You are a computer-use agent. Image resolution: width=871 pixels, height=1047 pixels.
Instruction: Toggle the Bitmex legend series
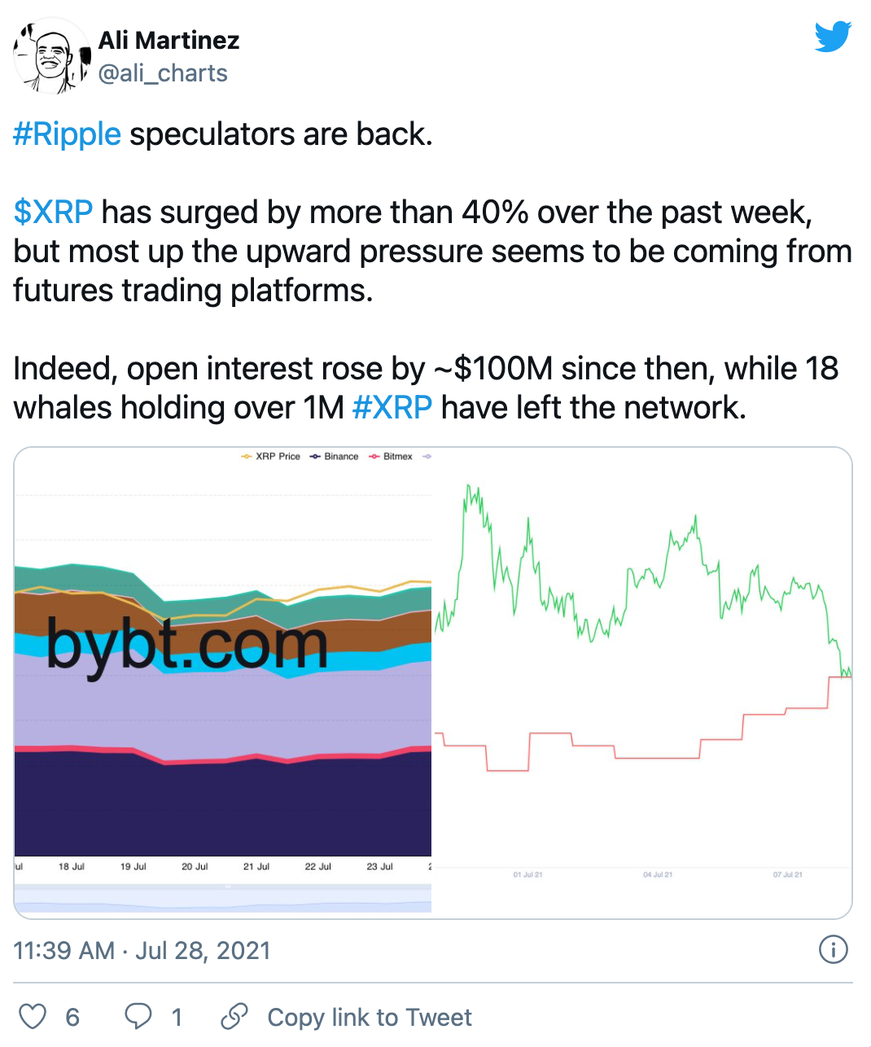pyautogui.click(x=392, y=457)
